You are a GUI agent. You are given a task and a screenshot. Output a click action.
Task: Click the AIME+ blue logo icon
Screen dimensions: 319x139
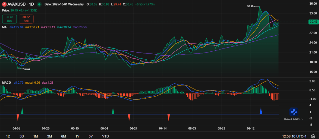pos(294,112)
